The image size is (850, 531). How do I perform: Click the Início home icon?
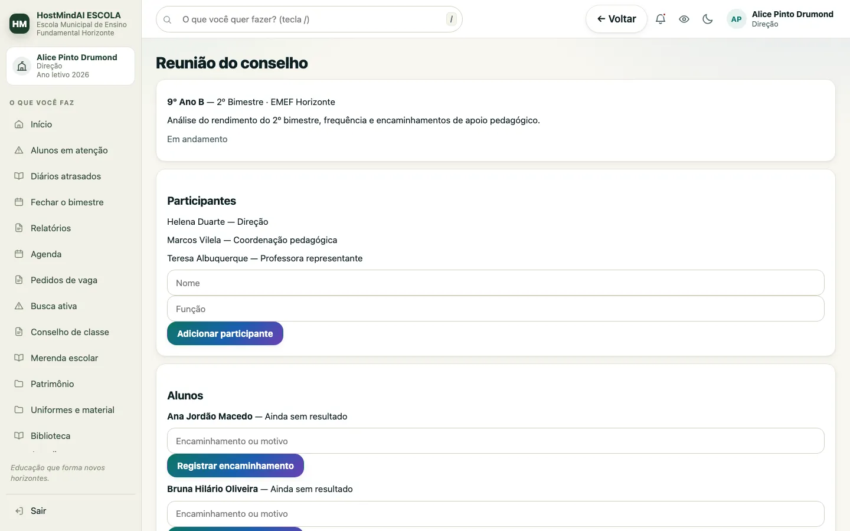tap(19, 124)
